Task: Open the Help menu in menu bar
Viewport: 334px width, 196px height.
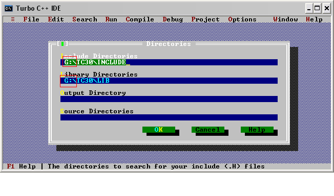Action: 314,19
